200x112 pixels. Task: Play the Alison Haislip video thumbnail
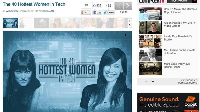(150, 28)
